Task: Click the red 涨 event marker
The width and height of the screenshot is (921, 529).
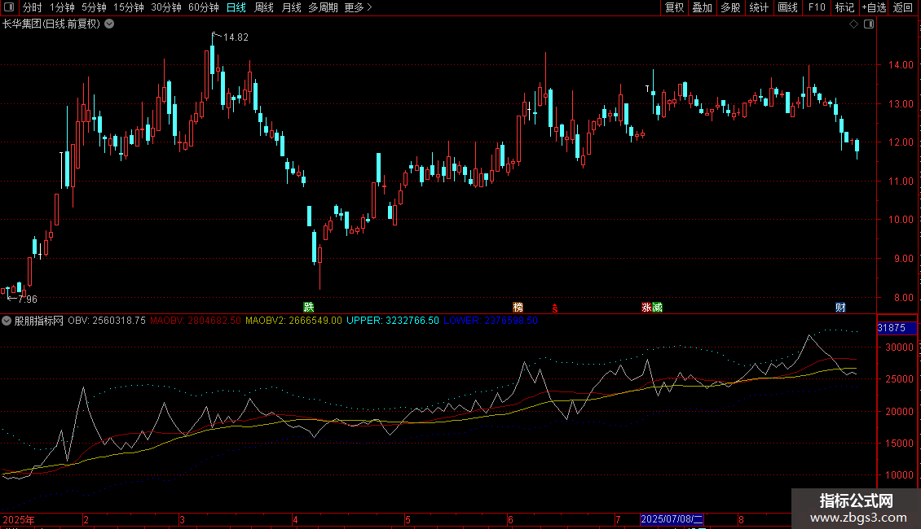Action: [x=646, y=308]
